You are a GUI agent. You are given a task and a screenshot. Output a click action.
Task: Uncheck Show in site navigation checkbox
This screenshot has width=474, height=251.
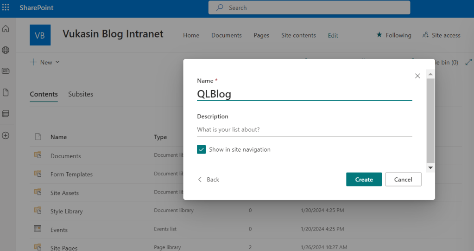pos(201,149)
